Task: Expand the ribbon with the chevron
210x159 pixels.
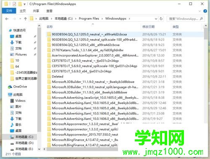Action: tap(199, 11)
